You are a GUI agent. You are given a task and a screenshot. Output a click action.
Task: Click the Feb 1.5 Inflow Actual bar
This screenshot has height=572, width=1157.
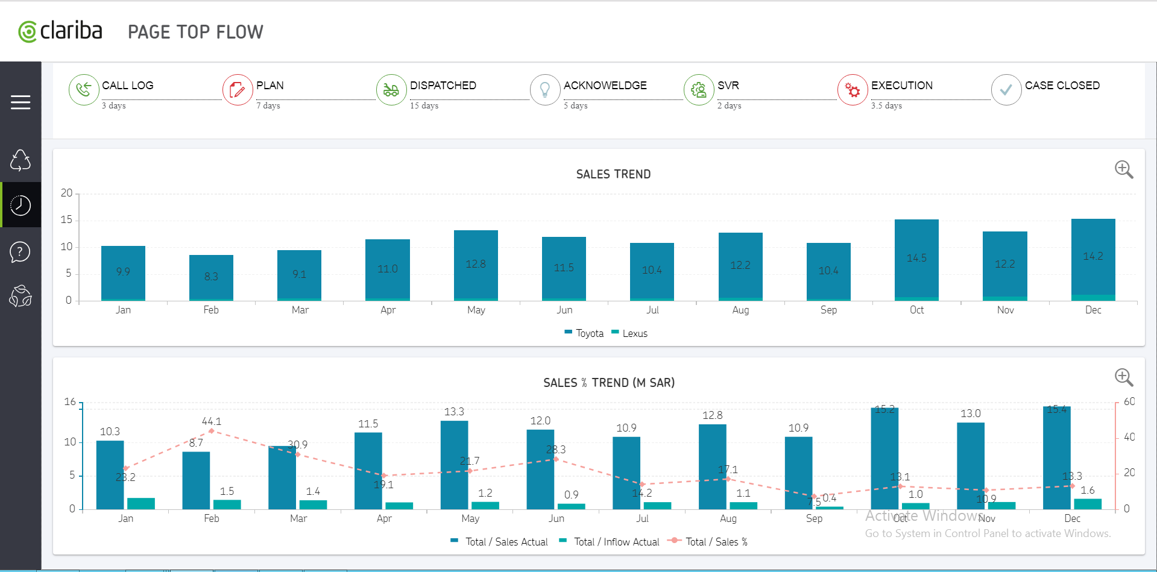227,504
